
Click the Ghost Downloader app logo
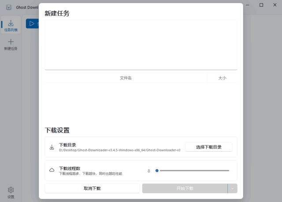(x=8, y=8)
